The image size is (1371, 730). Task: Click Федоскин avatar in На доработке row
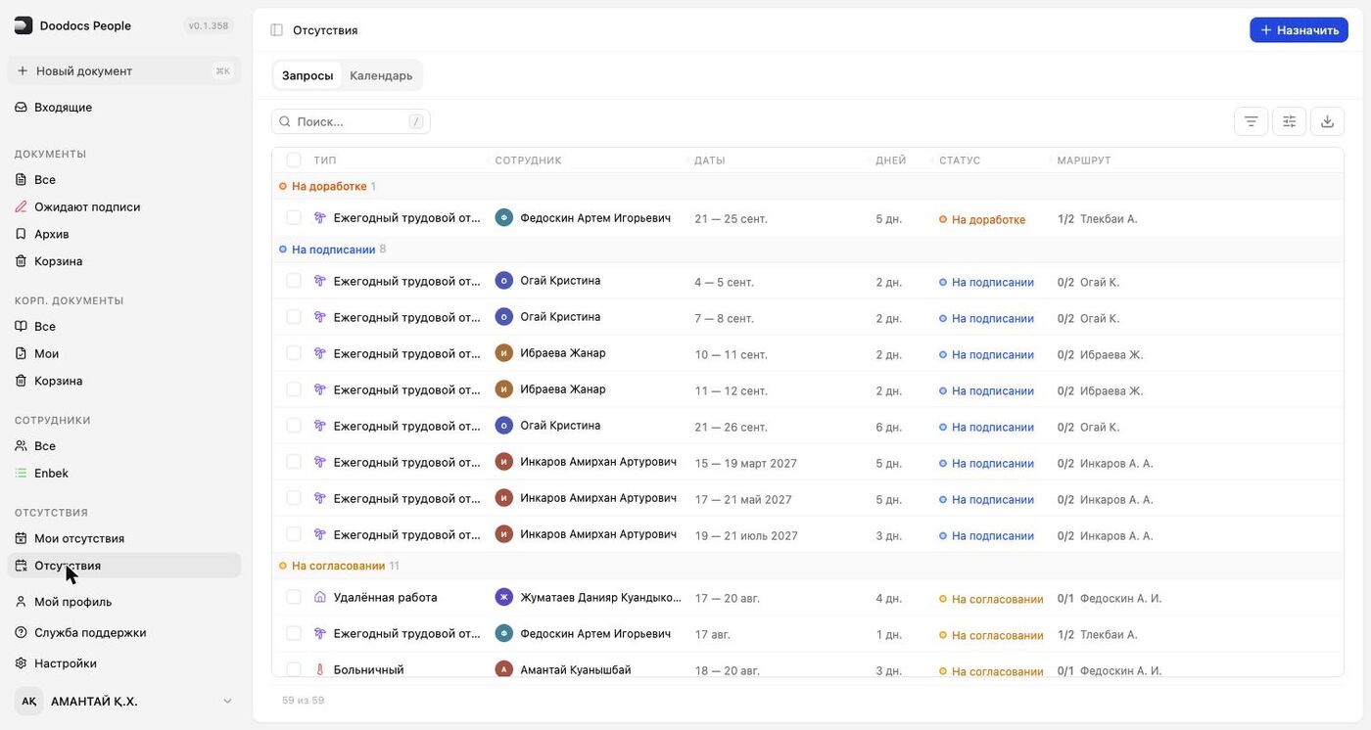(x=504, y=218)
